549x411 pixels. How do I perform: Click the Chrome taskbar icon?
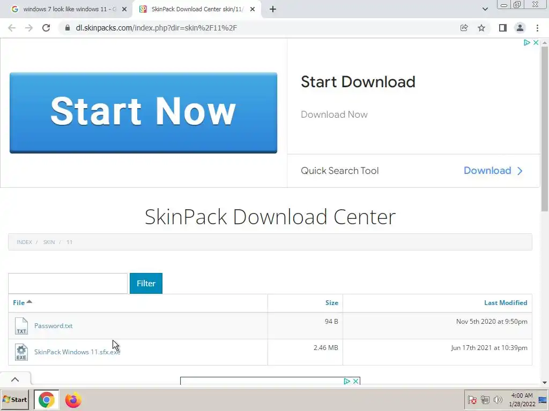46,400
